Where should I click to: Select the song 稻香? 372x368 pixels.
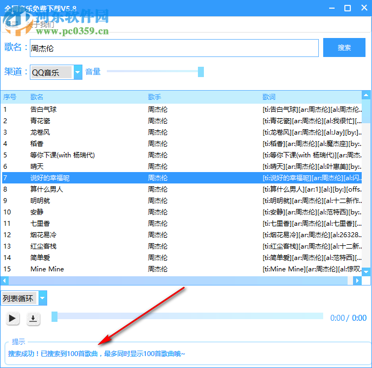pos(182,144)
